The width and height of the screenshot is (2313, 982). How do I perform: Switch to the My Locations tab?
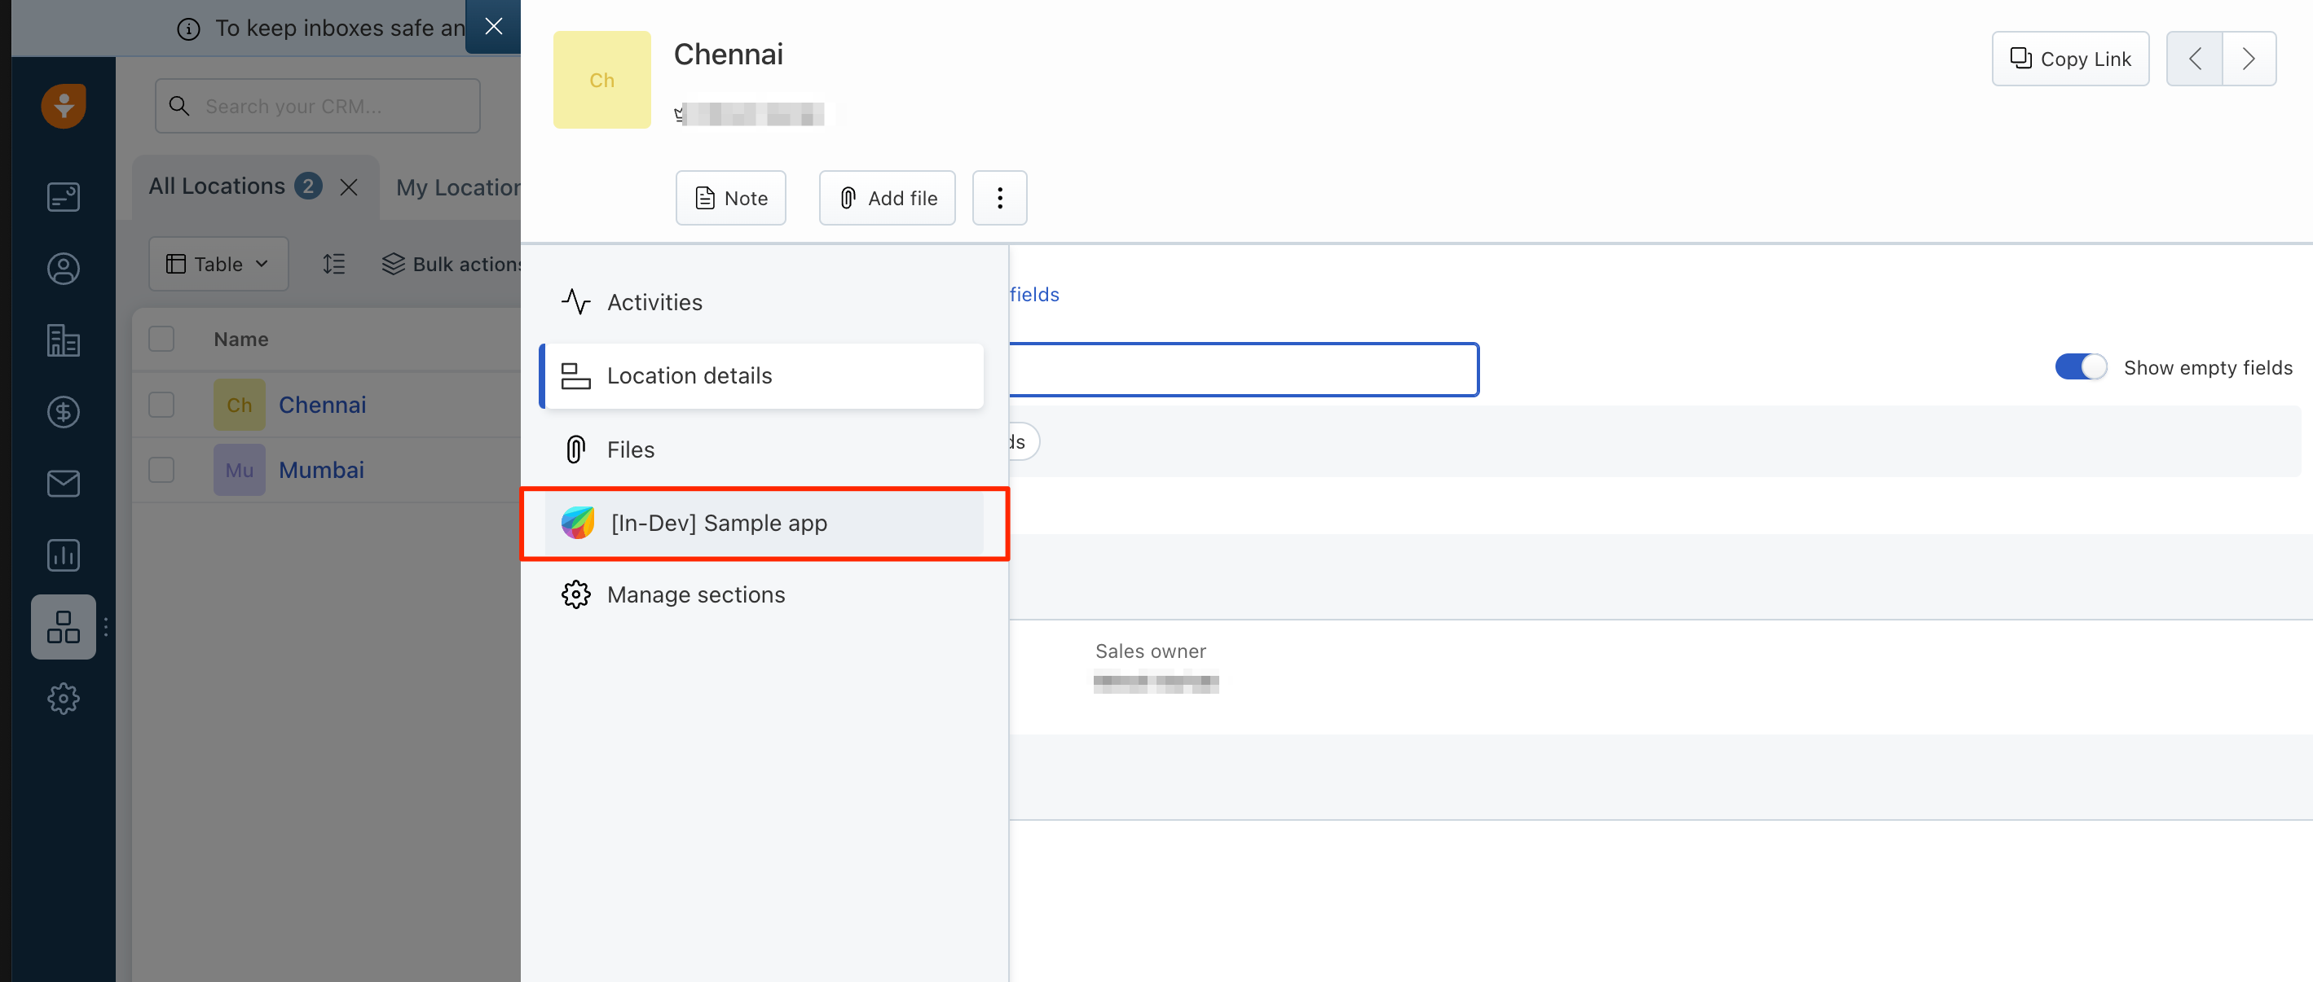click(458, 186)
